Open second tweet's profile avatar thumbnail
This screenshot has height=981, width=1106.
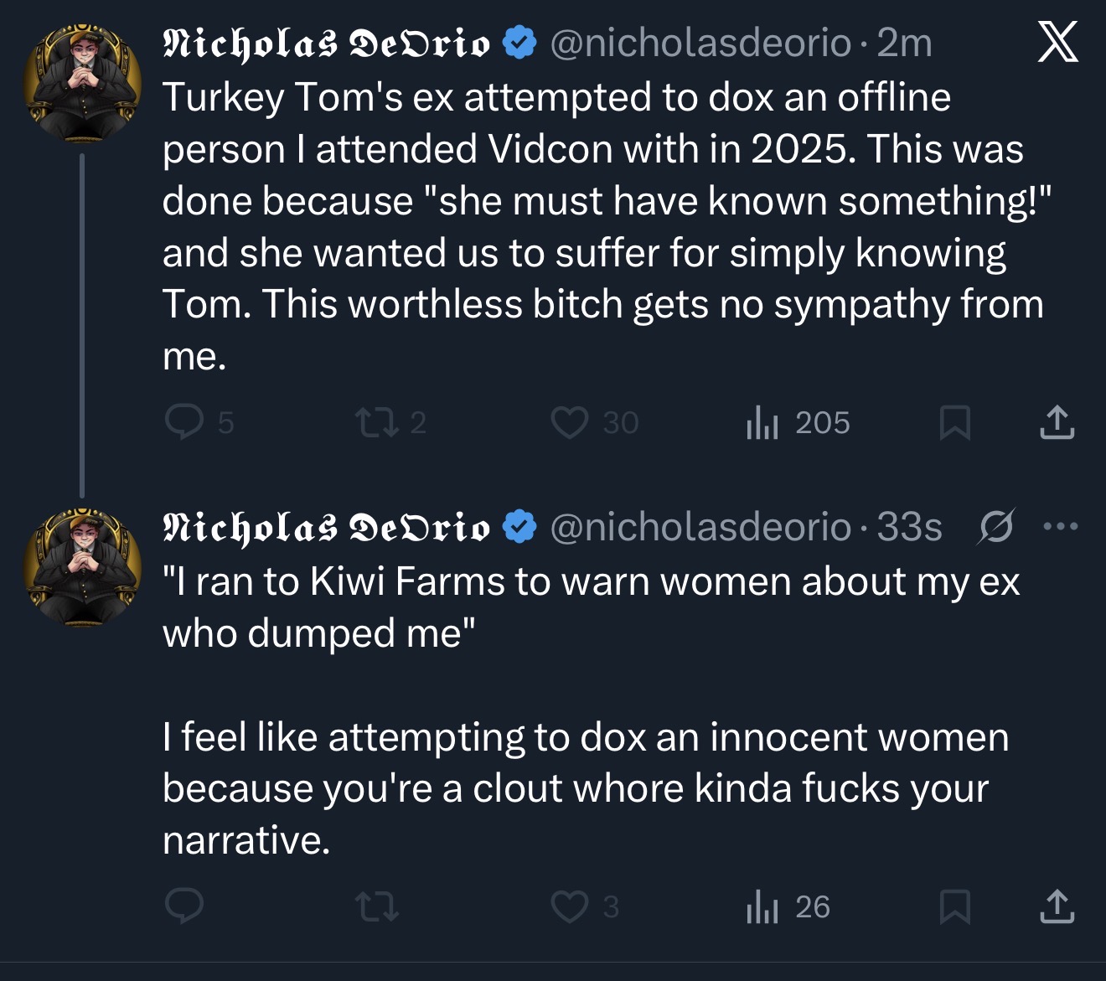[x=83, y=567]
